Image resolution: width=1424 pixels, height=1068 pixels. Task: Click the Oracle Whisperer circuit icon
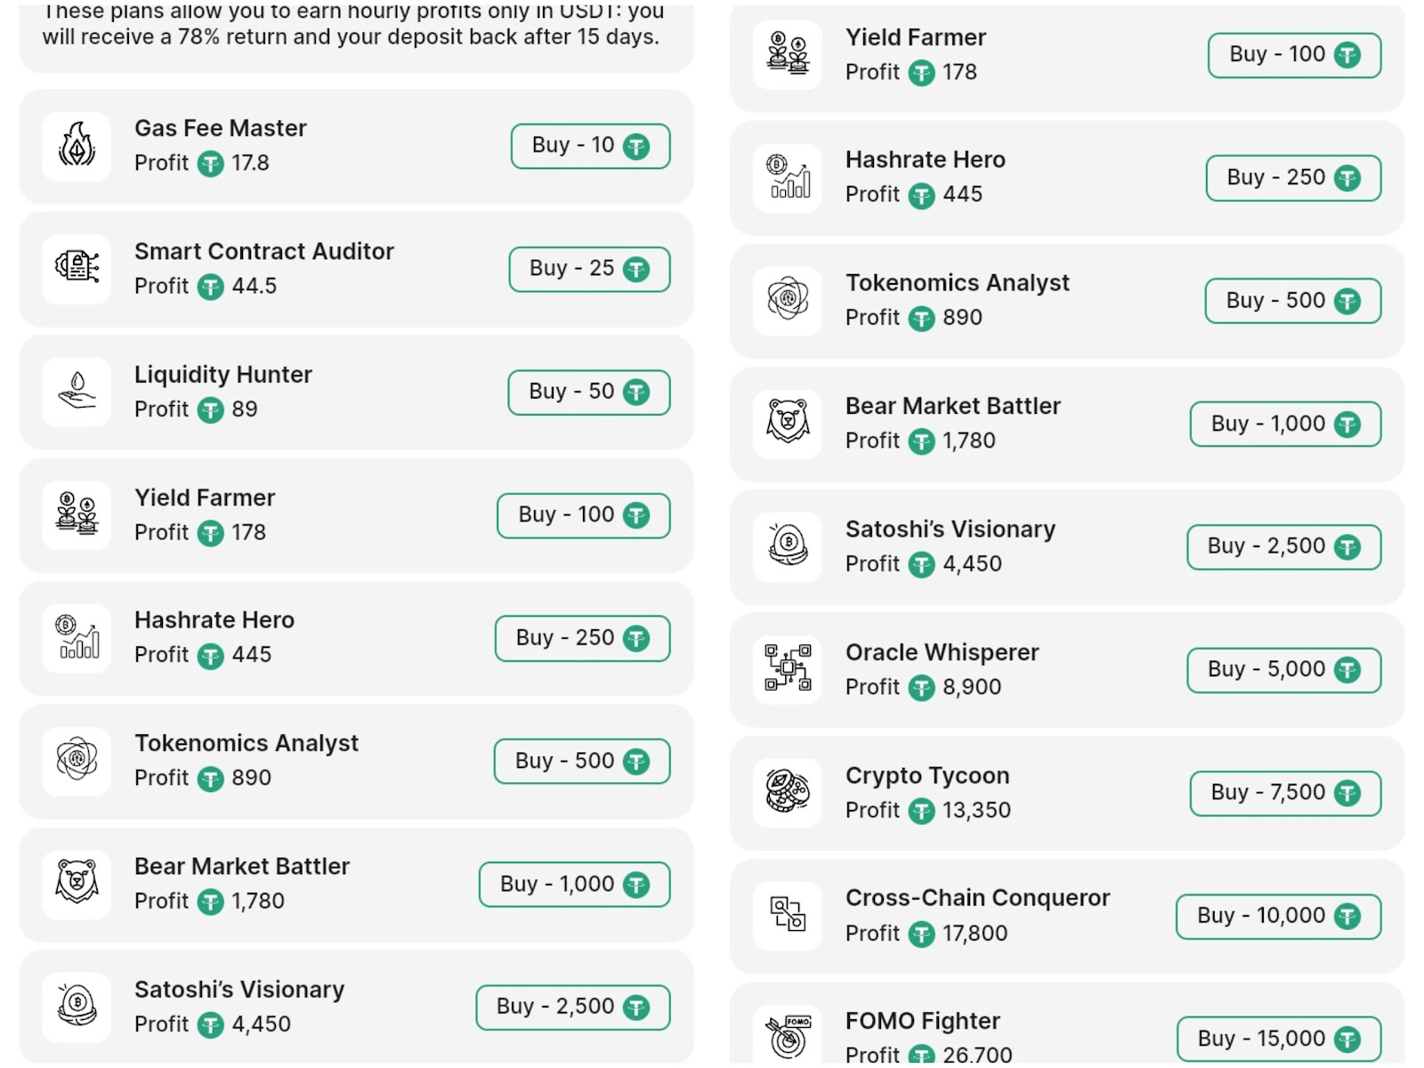[x=788, y=669]
